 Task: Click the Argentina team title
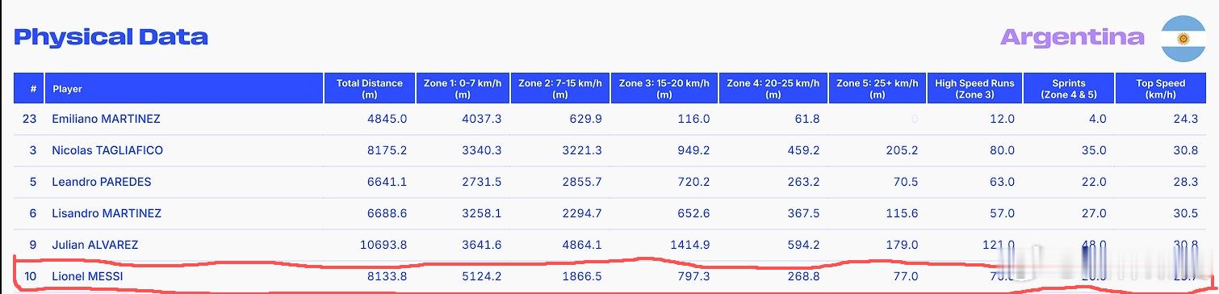pyautogui.click(x=1072, y=37)
